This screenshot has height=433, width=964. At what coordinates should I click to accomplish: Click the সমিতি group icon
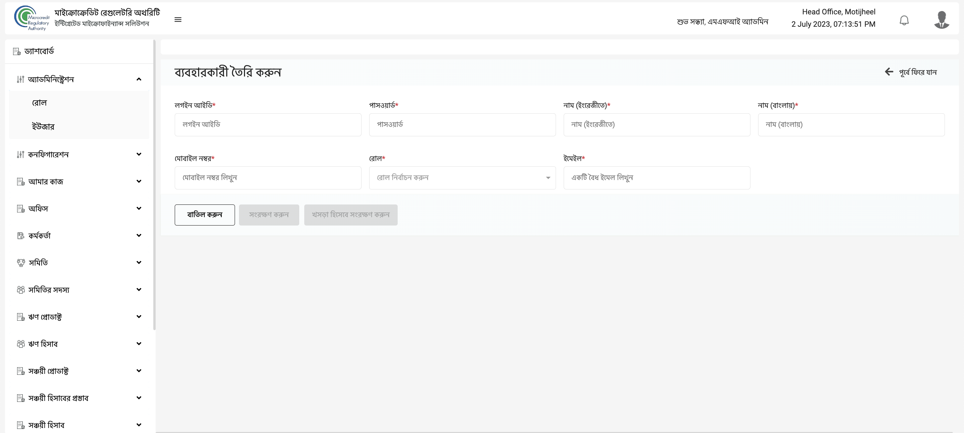21,263
